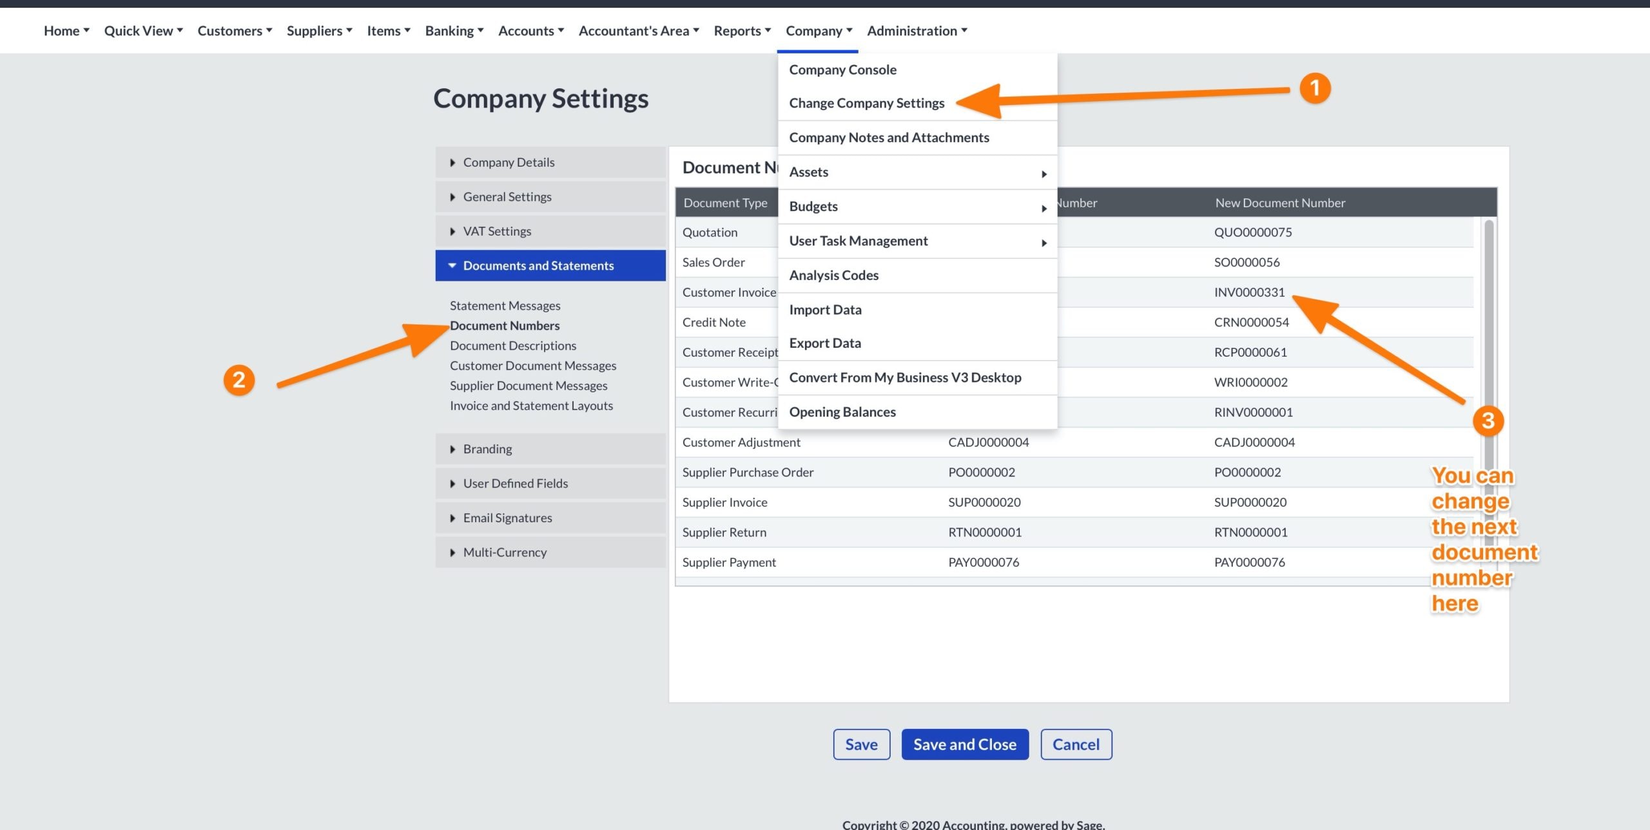The width and height of the screenshot is (1650, 830).
Task: Collapse Documents and Statements section
Action: [538, 265]
